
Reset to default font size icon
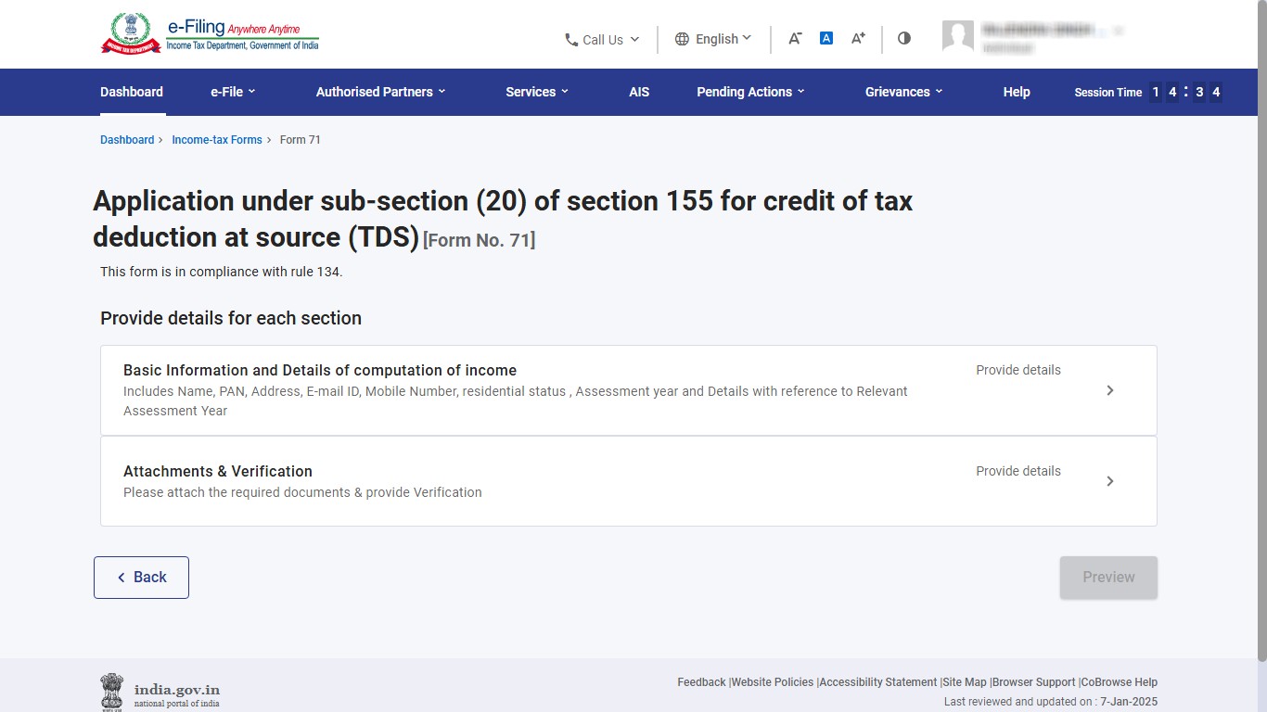coord(826,38)
